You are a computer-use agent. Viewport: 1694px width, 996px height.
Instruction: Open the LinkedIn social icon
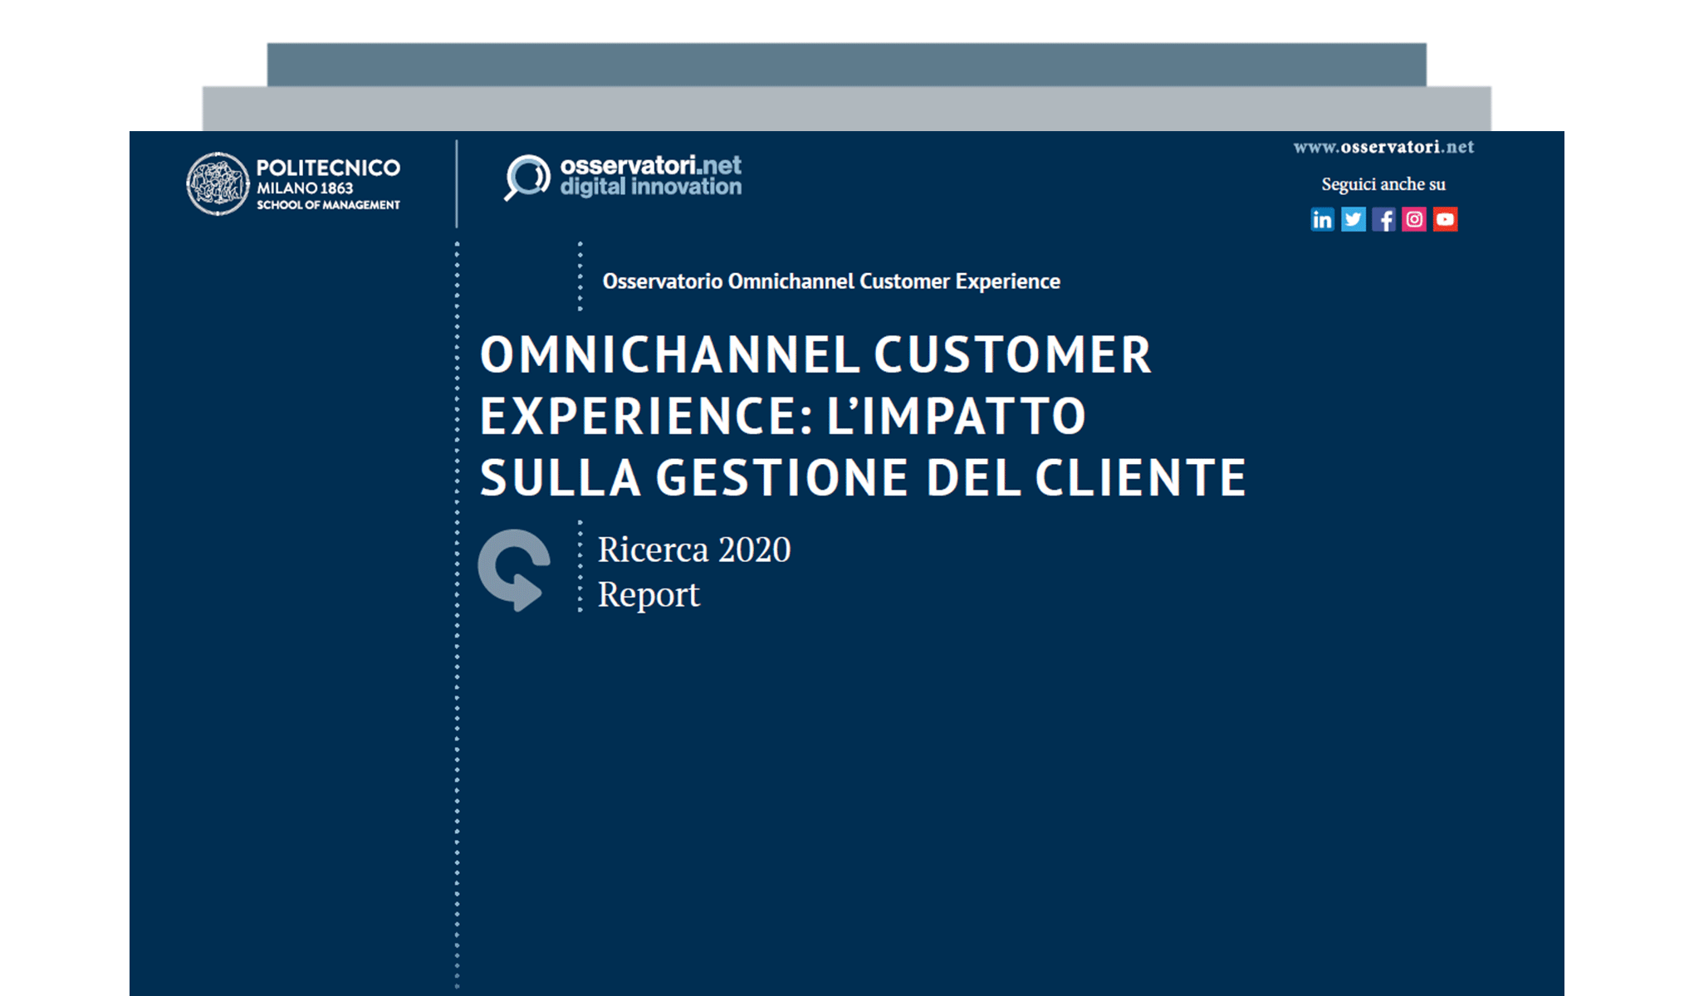[1323, 220]
